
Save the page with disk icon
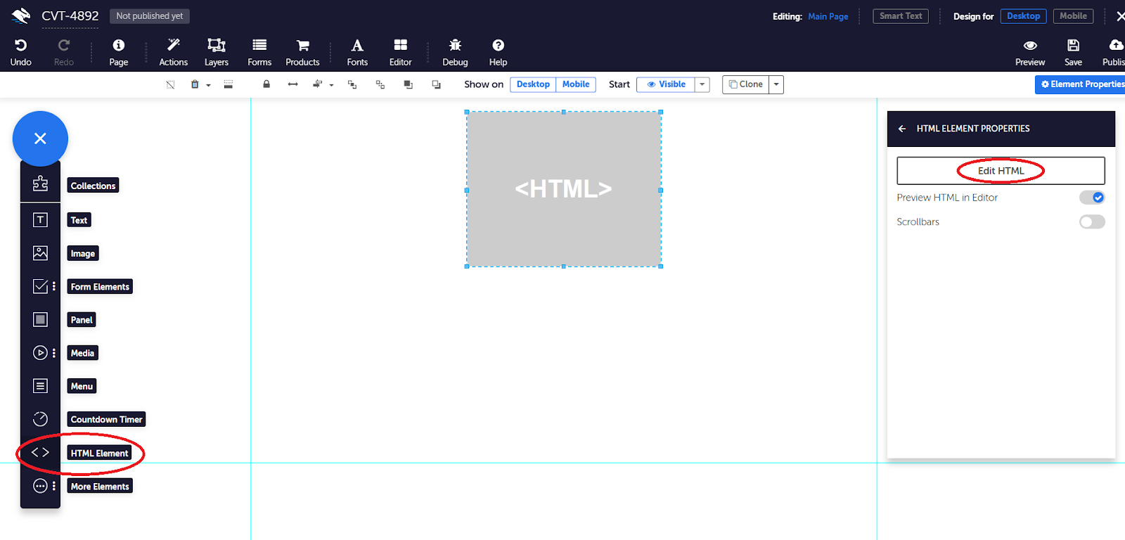coord(1074,46)
